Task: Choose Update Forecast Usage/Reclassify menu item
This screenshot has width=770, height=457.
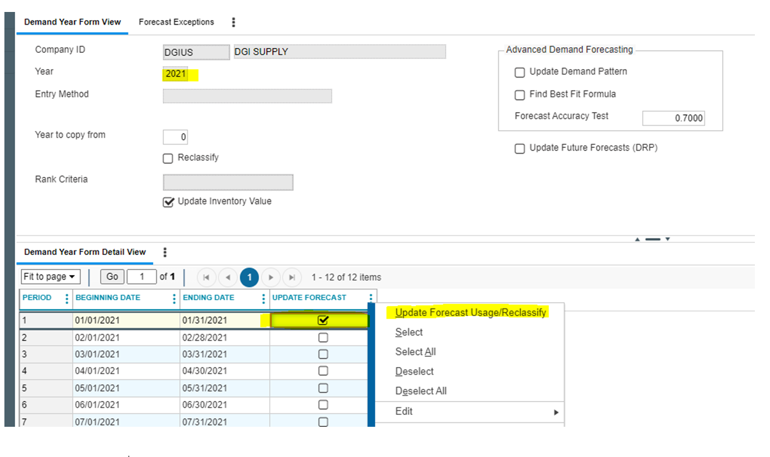Action: point(470,313)
